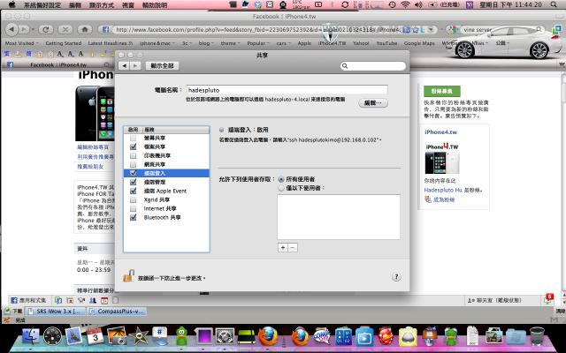The height and width of the screenshot is (353, 566).
Task: Enable the 螢幕共享 checkbox
Action: tap(133, 138)
